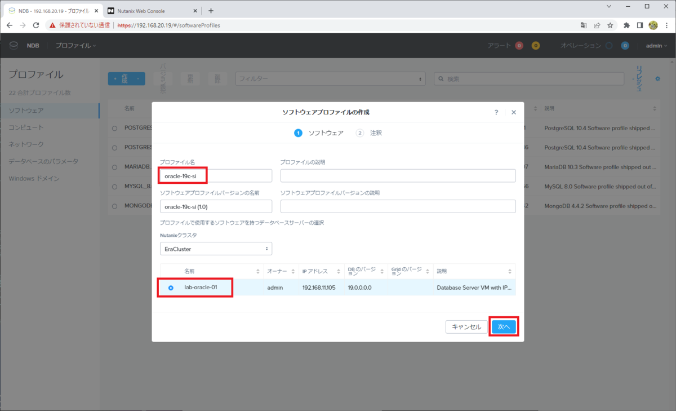Click the NDB logo icon in header
Image resolution: width=676 pixels, height=411 pixels.
(x=14, y=46)
